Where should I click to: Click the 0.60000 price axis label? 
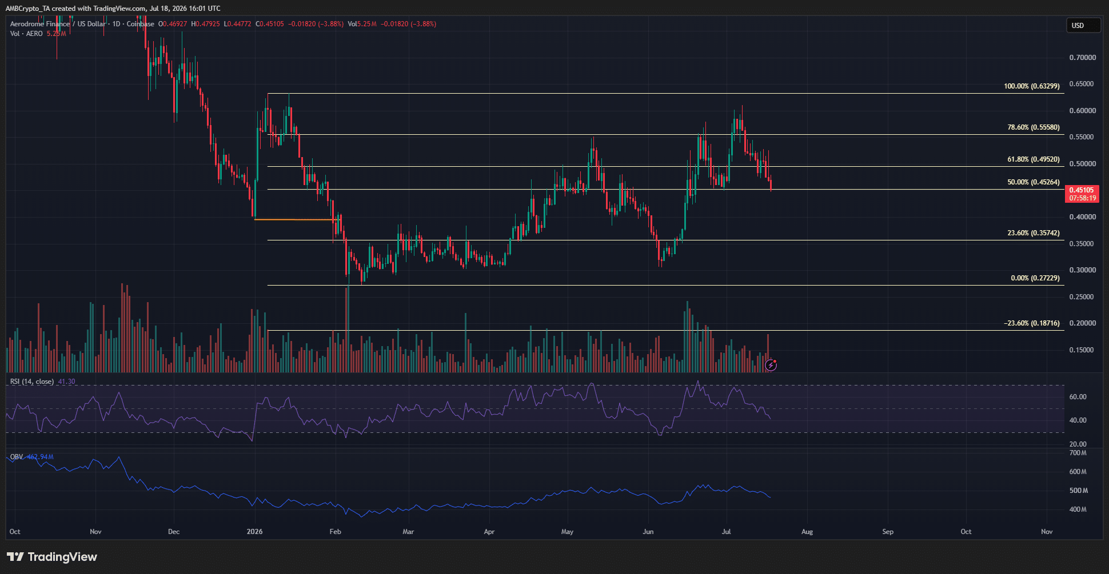1083,111
